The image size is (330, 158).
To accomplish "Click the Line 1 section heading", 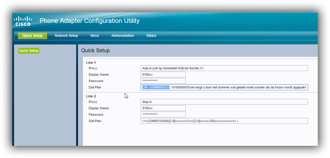I will click(91, 63).
